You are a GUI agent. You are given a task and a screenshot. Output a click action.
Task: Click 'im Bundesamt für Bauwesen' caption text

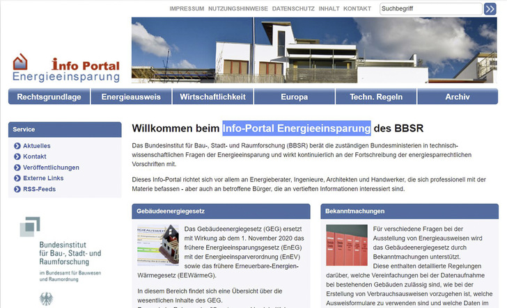coord(70,273)
